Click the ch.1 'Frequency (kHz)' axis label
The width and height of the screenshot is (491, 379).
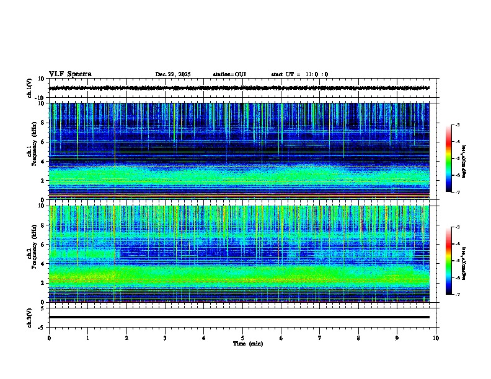tap(34, 144)
